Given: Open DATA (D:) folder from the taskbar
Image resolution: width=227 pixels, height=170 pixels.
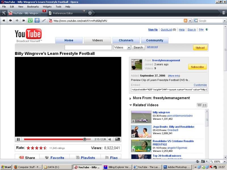Looking at the screenshot, I should click(57, 167).
